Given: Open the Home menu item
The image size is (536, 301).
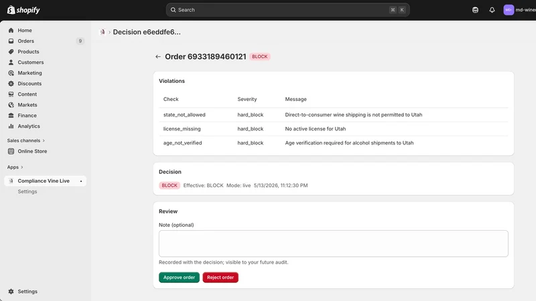Looking at the screenshot, I should point(25,30).
